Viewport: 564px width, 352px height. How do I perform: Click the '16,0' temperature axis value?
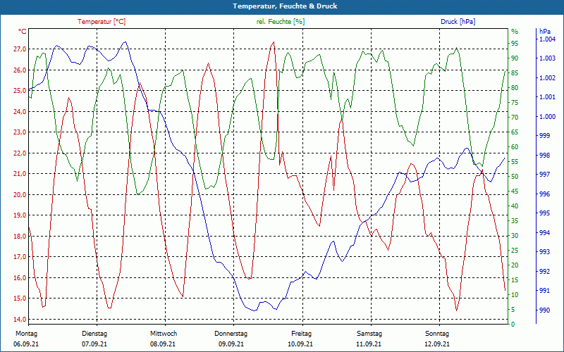20,278
